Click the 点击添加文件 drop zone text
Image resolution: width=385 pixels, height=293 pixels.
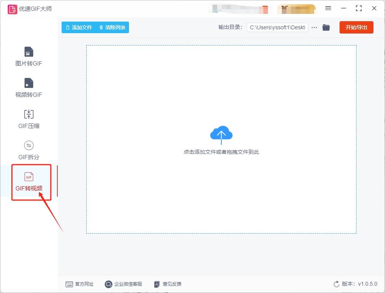click(221, 152)
